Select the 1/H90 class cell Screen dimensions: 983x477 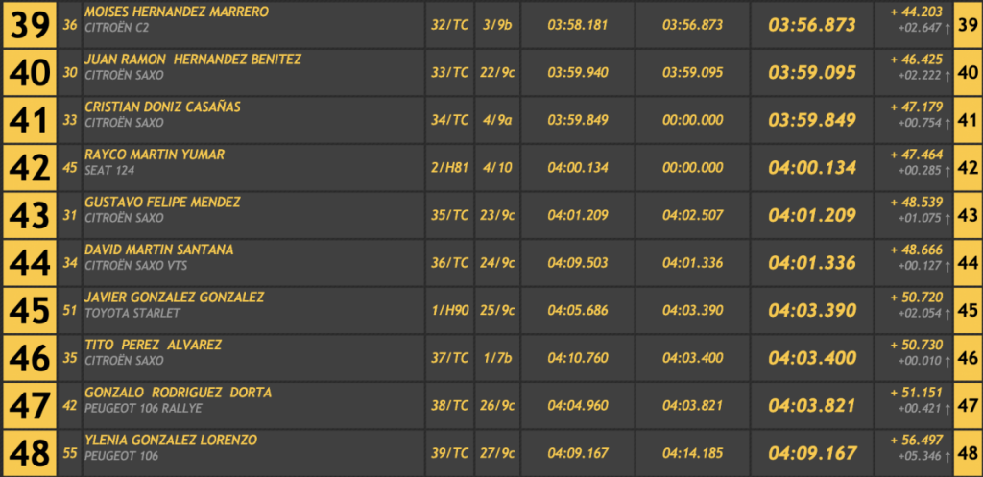(449, 310)
